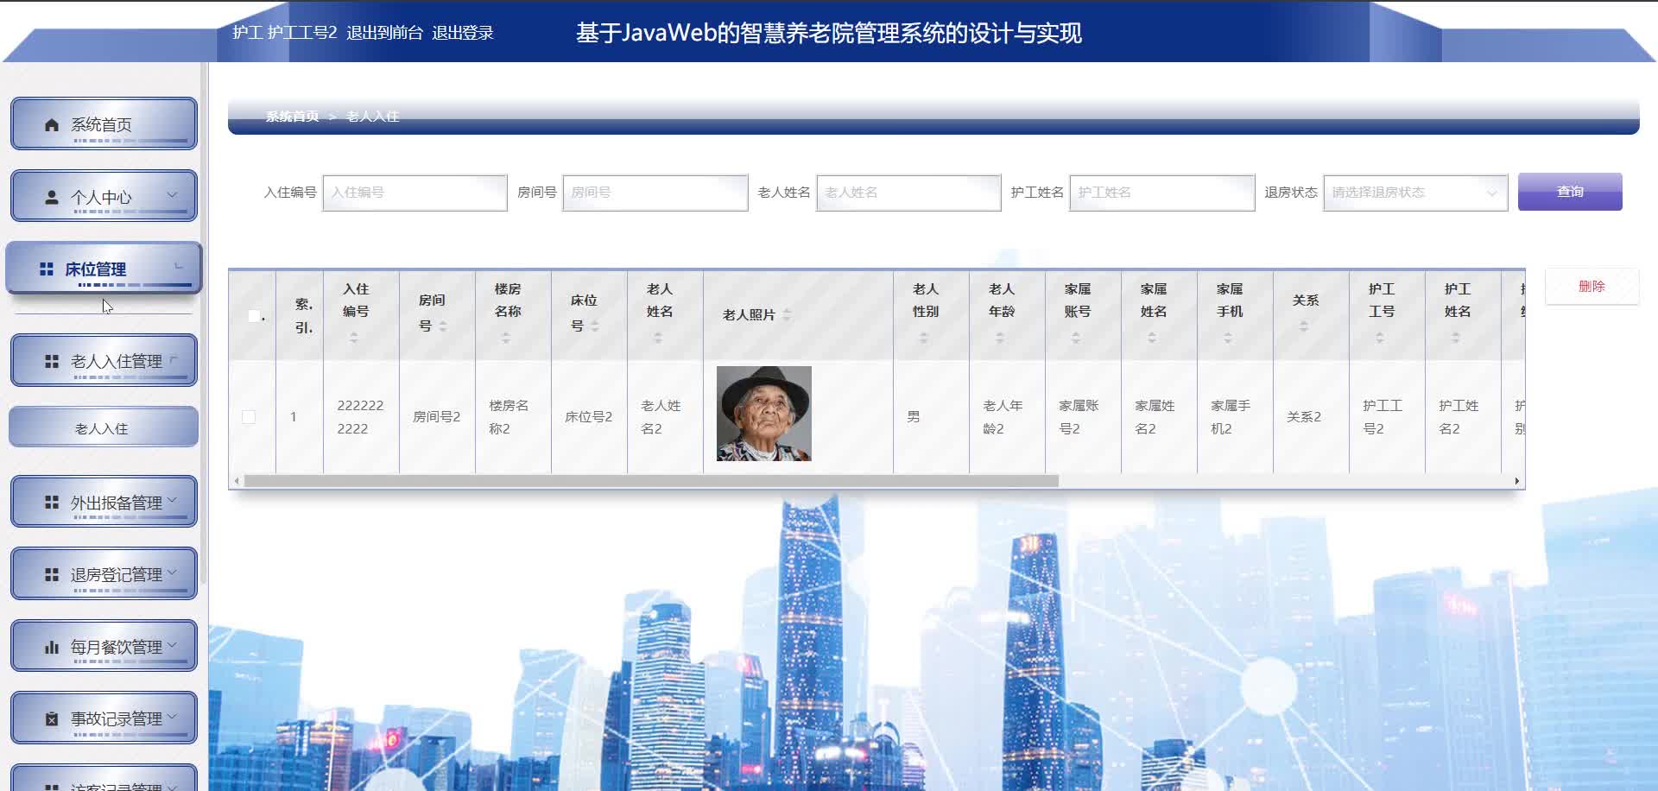Click the grid icon beside 老人入住管理

[x=52, y=361]
